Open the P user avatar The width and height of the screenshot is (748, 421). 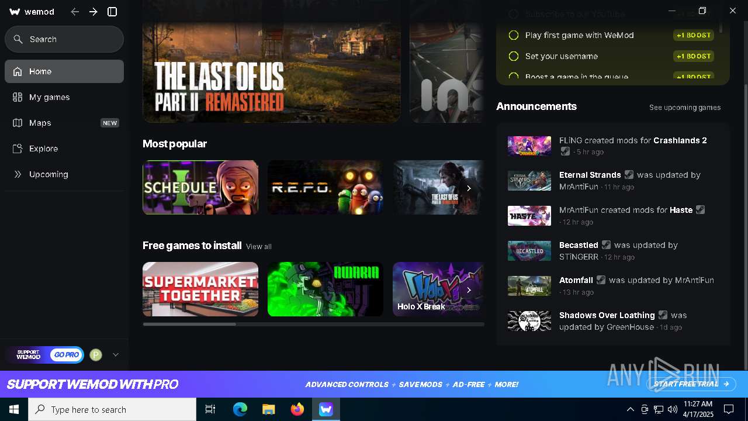pyautogui.click(x=96, y=355)
